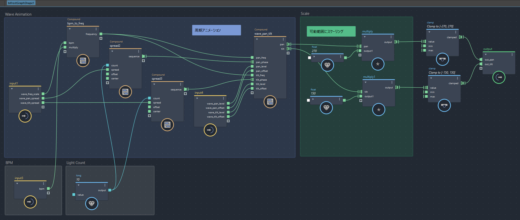Image resolution: width=520 pixels, height=220 pixels.
Task: Collapse the input1 node with its triangle
Action: coord(12,89)
